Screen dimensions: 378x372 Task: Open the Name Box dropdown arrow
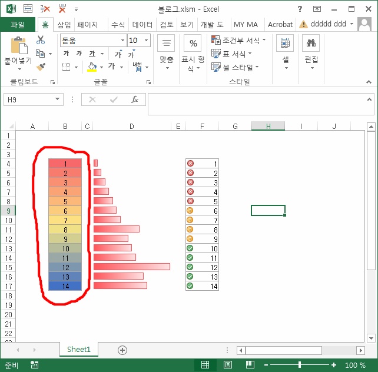pyautogui.click(x=57, y=99)
